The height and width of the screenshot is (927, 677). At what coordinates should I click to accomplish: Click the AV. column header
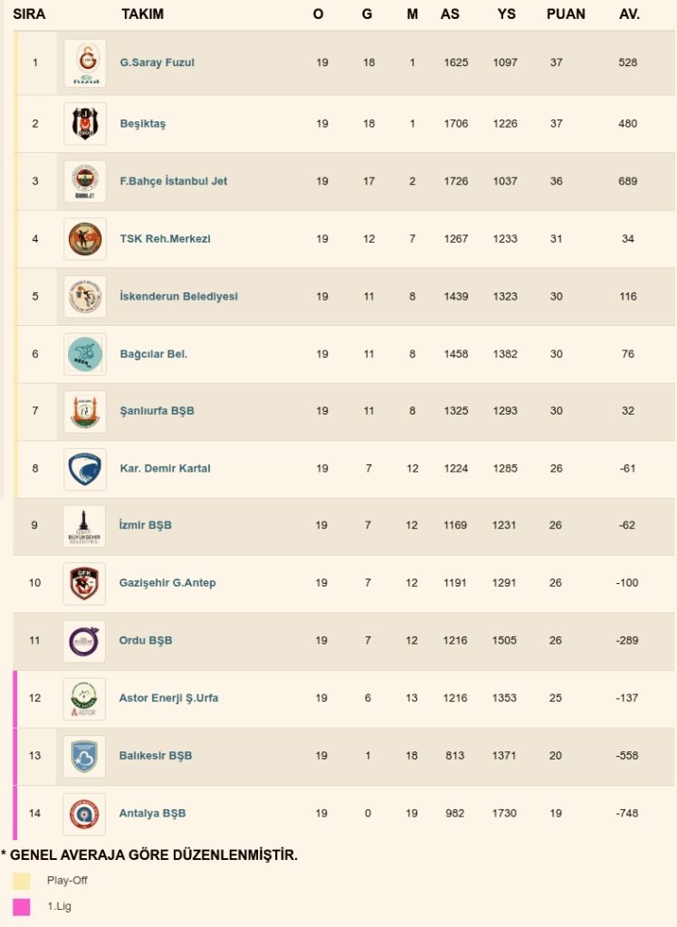[x=629, y=14]
